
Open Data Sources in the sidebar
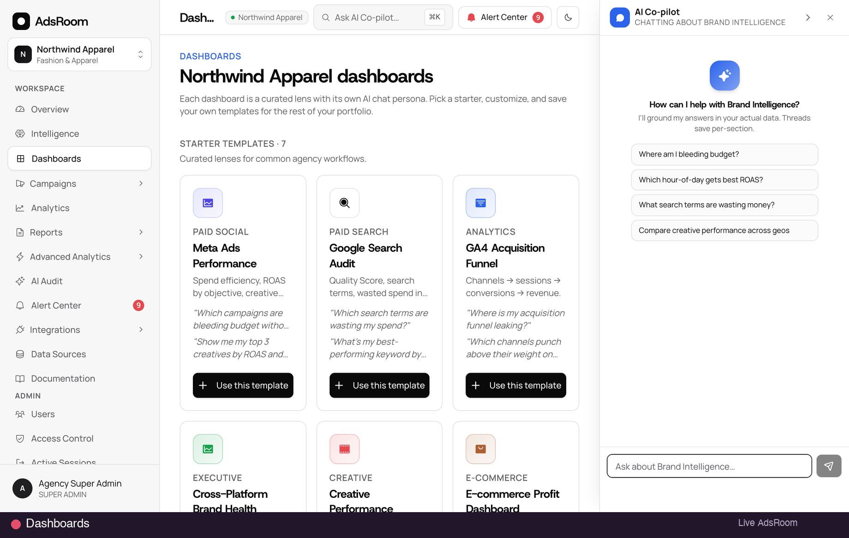(79, 354)
